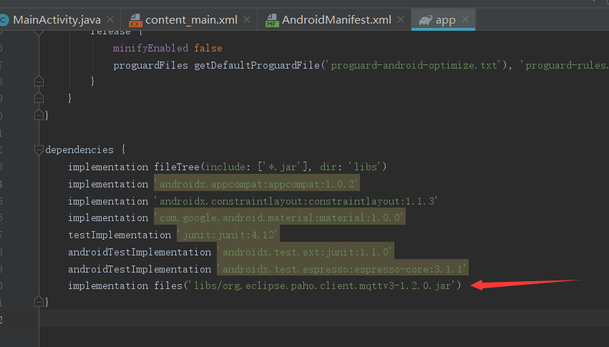Switch to the MainActivity.java tab
This screenshot has height=347, width=609.
pyautogui.click(x=57, y=20)
